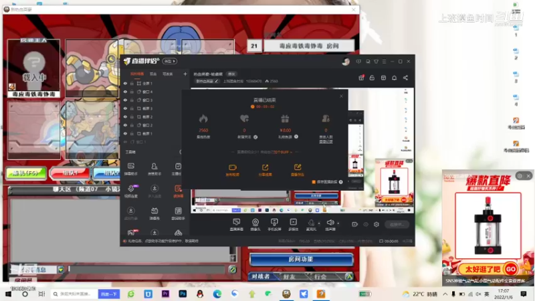Open Photoshop from the taskbar

[183, 294]
